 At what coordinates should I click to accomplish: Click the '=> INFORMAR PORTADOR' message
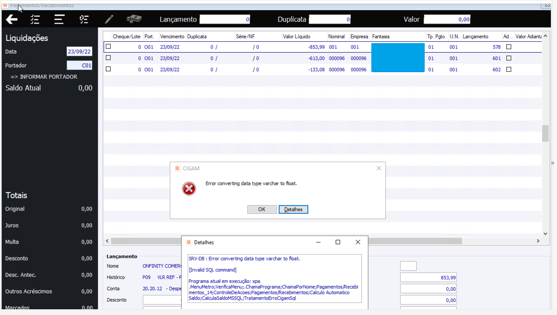pyautogui.click(x=44, y=77)
